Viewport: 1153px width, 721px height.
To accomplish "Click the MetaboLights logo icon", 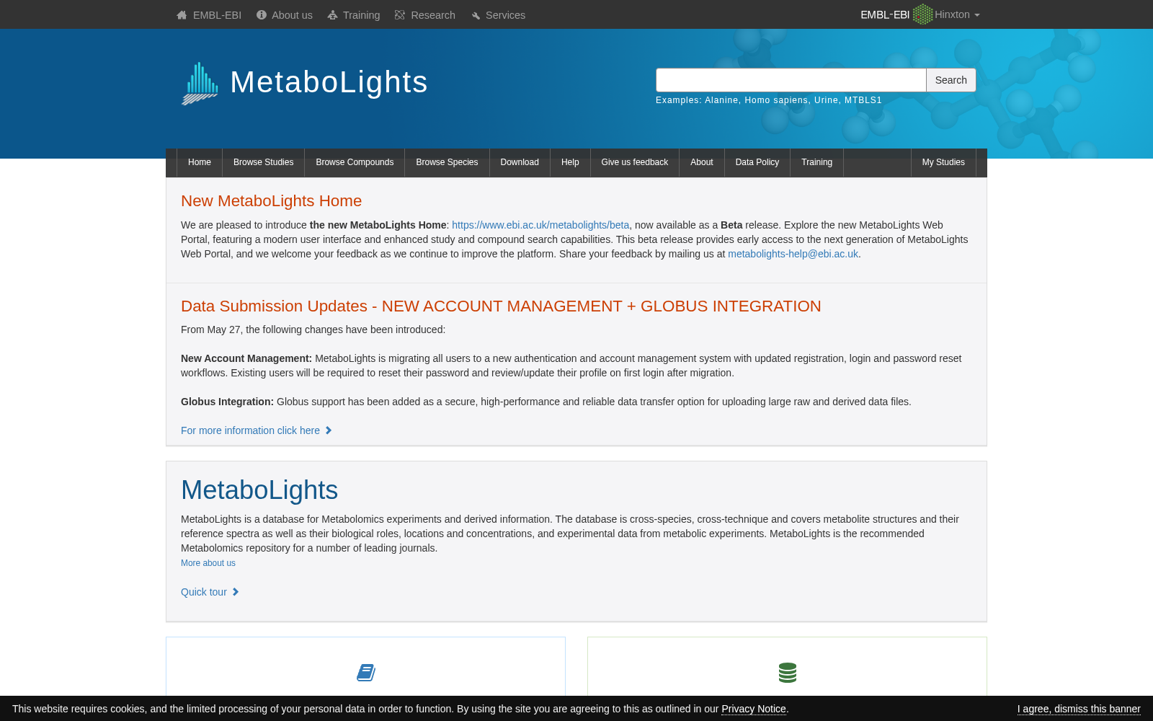I will point(200,84).
